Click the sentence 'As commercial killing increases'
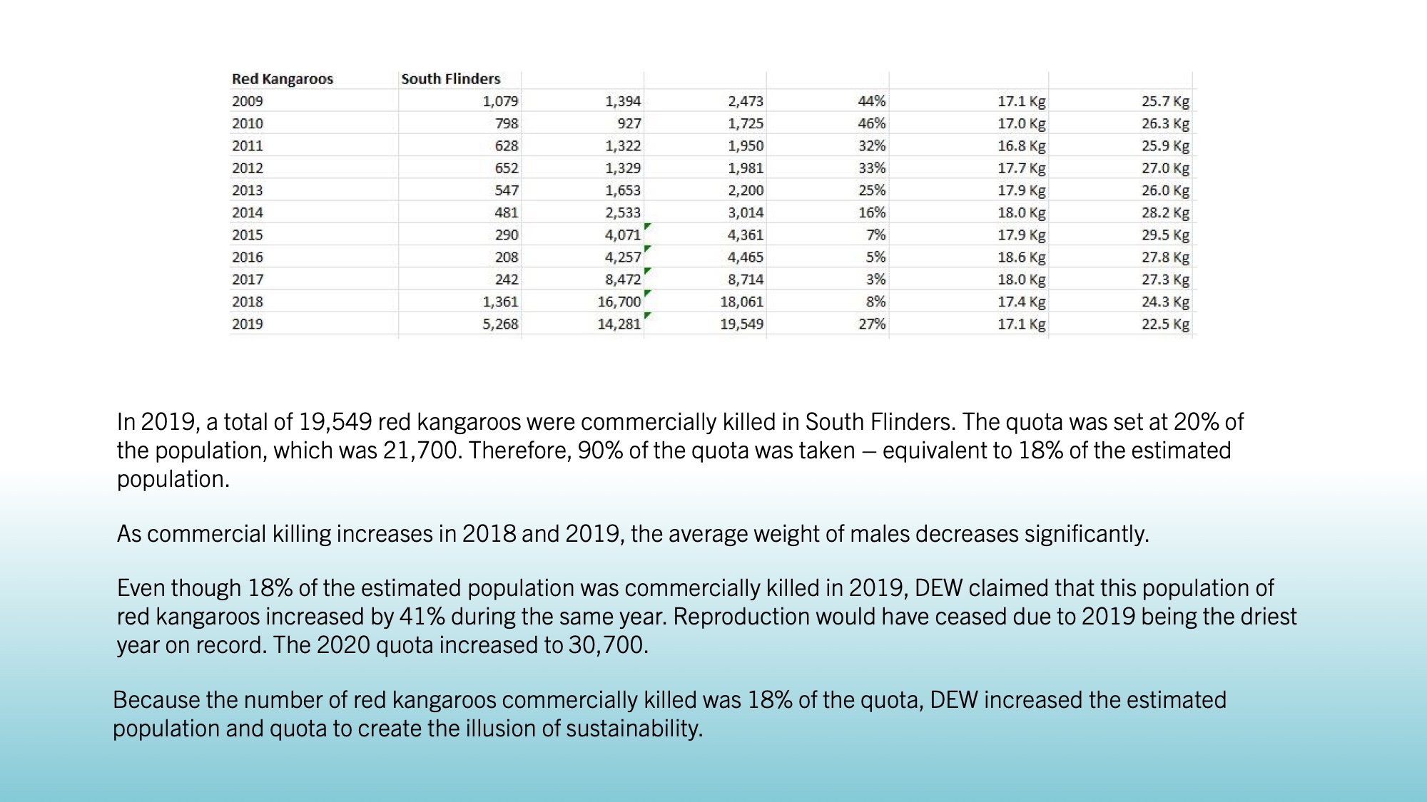The image size is (1427, 802). pyautogui.click(x=633, y=534)
